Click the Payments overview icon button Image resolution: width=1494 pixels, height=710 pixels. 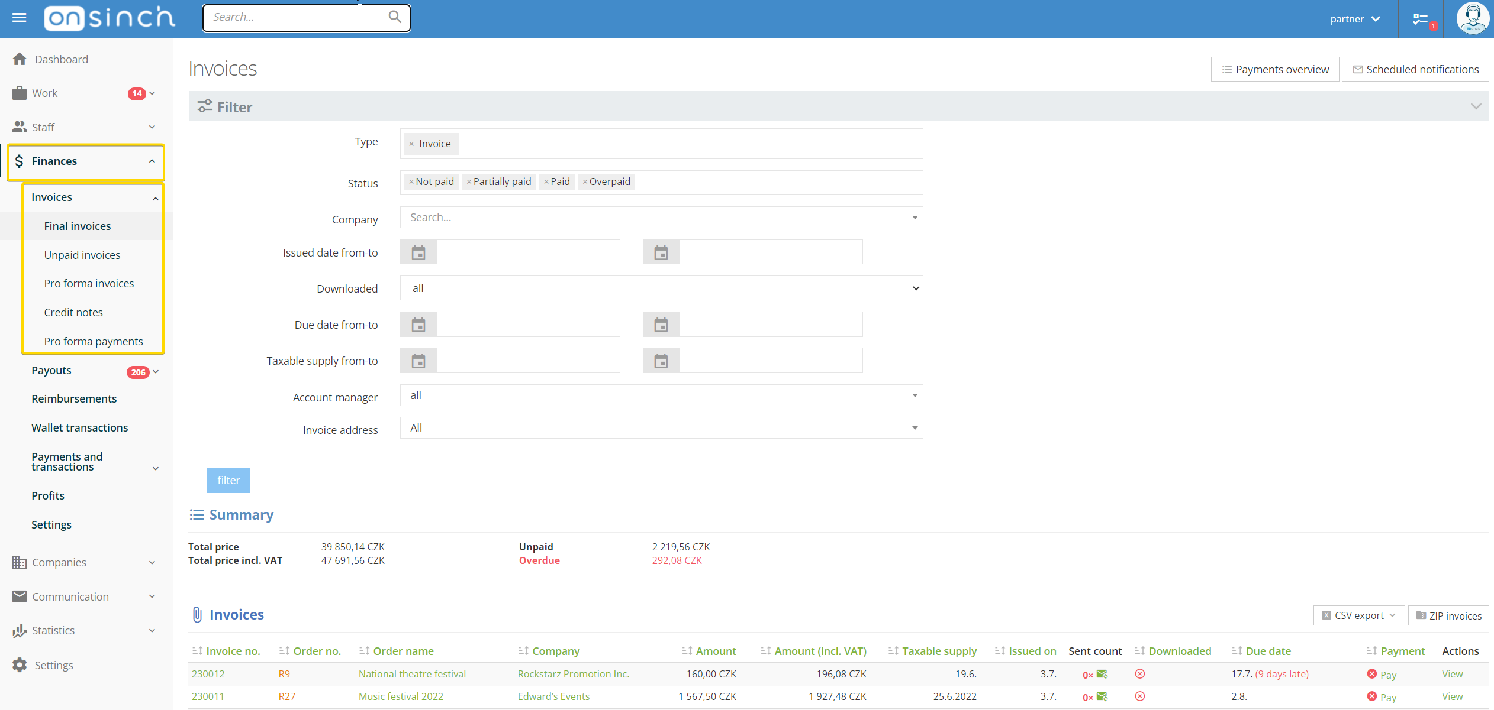pyautogui.click(x=1226, y=69)
